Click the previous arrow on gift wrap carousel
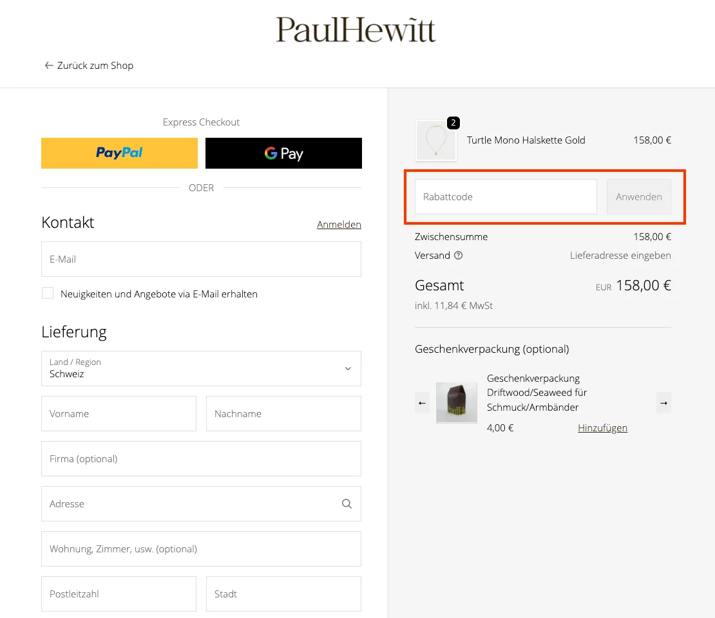 tap(422, 402)
